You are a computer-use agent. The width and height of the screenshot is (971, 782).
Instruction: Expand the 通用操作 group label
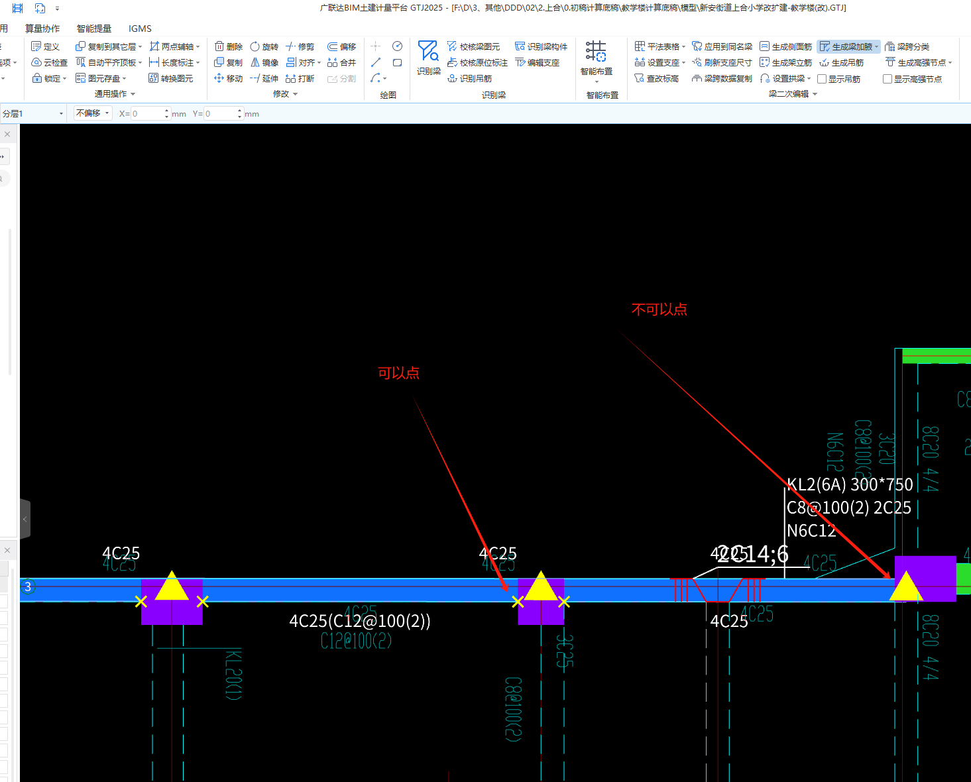[115, 94]
